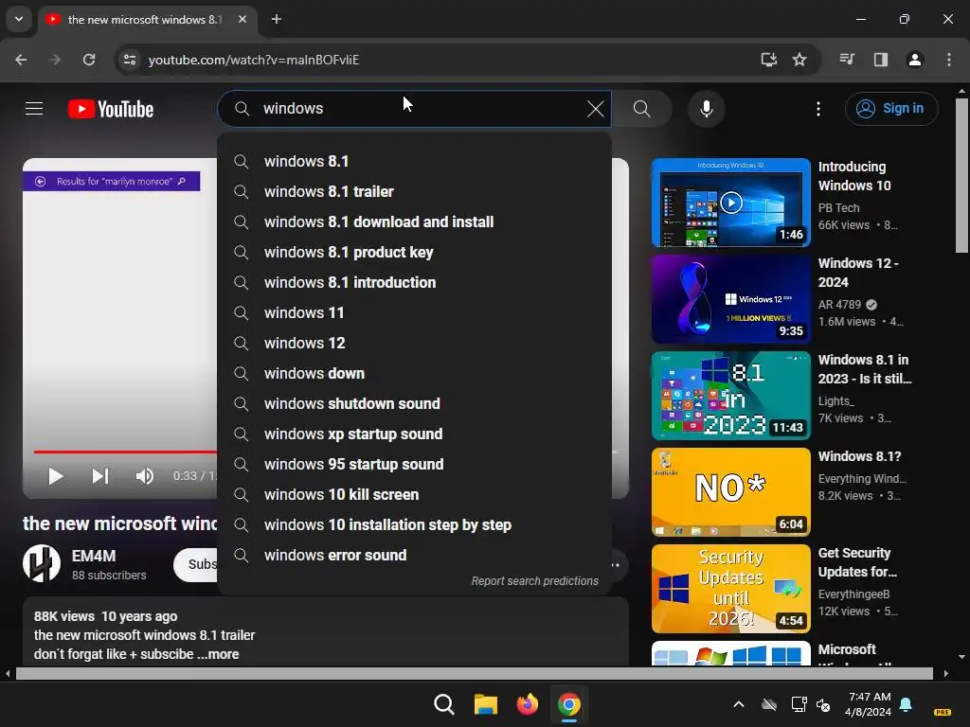Seek on the red video progress bar

pos(125,452)
